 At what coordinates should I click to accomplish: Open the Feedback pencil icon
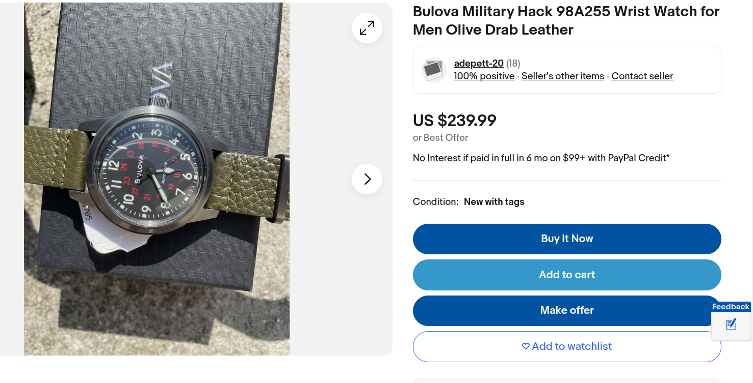tap(731, 325)
